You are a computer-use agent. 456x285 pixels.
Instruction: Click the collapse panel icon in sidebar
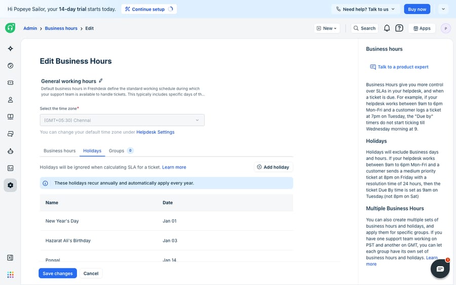[x=10, y=258]
